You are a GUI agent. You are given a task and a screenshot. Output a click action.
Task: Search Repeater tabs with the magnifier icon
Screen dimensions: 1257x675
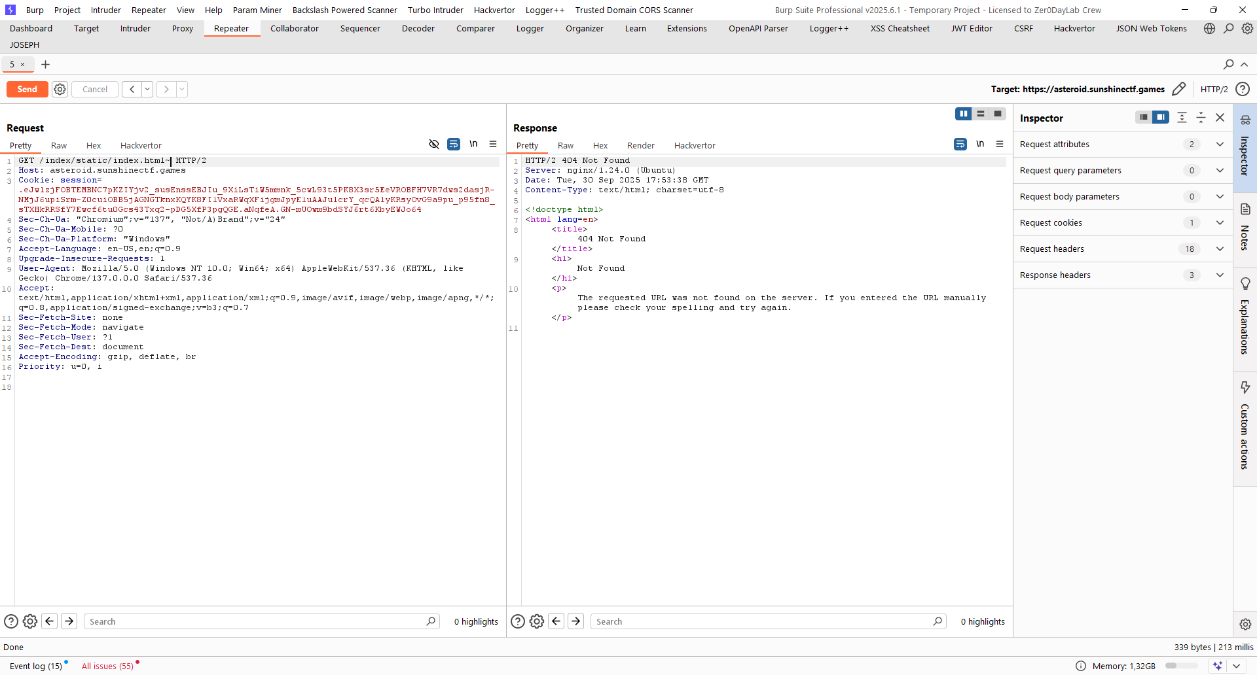[1229, 64]
